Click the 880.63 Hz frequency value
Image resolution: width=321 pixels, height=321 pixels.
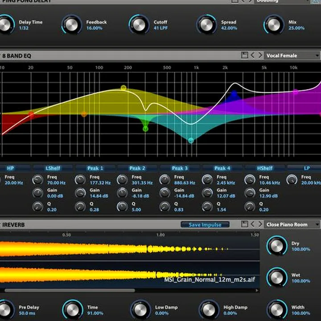[185, 183]
